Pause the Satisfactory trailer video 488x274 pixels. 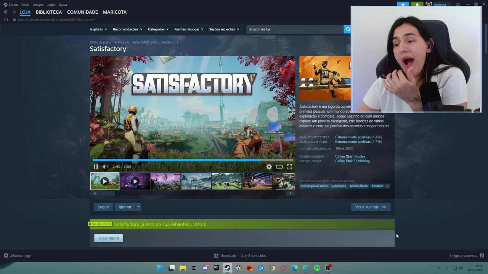[x=96, y=167]
